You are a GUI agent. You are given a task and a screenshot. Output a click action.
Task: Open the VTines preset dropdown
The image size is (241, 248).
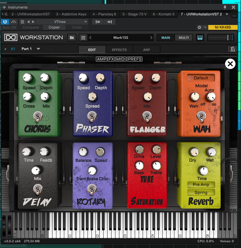click(62, 22)
